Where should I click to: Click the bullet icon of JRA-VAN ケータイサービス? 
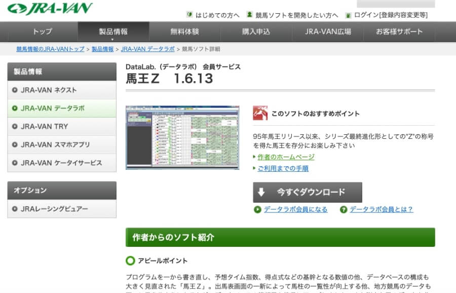(15, 163)
